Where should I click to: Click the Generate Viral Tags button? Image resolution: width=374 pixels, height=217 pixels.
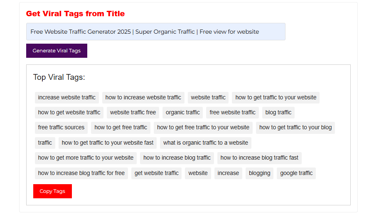pyautogui.click(x=57, y=51)
